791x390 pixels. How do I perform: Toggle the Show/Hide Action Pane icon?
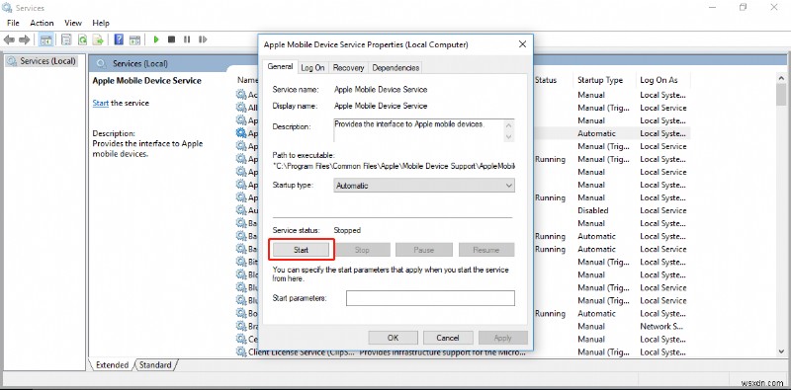pyautogui.click(x=134, y=39)
